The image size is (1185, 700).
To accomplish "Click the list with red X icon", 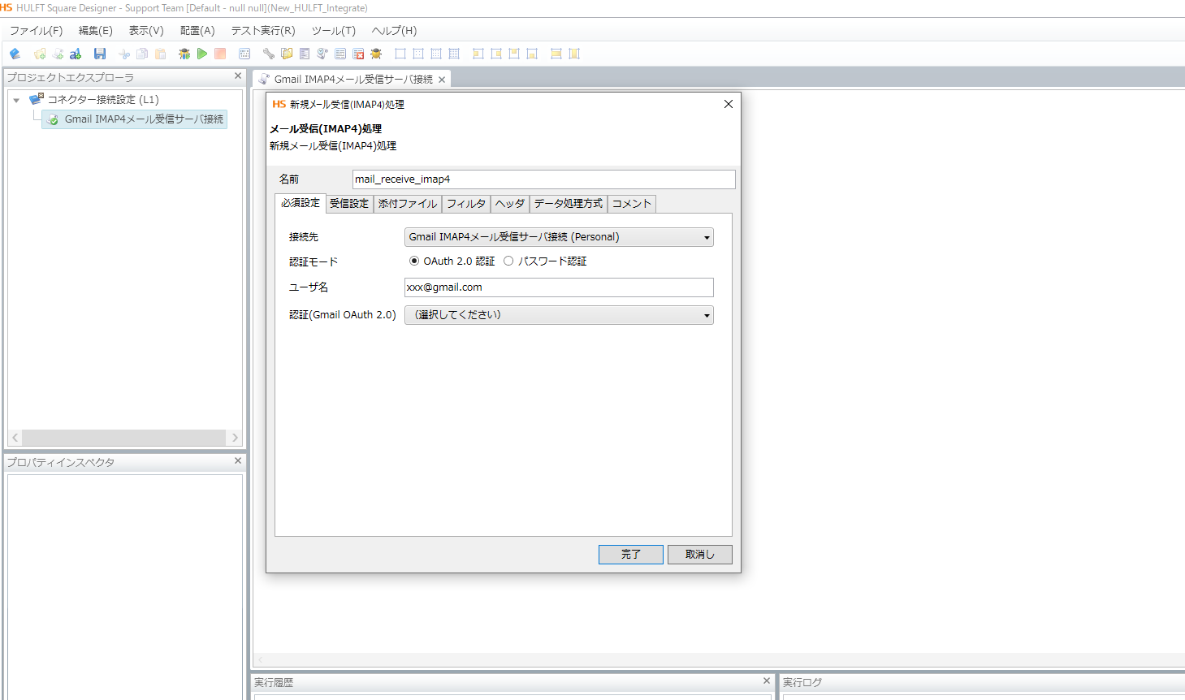I will (358, 54).
